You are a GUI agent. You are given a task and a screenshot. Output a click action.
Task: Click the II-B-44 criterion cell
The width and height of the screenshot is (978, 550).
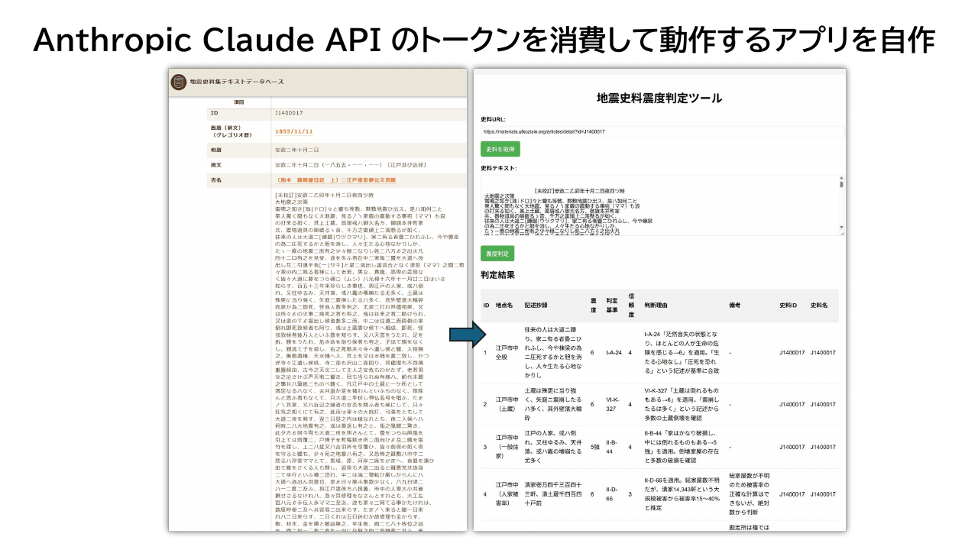[612, 447]
